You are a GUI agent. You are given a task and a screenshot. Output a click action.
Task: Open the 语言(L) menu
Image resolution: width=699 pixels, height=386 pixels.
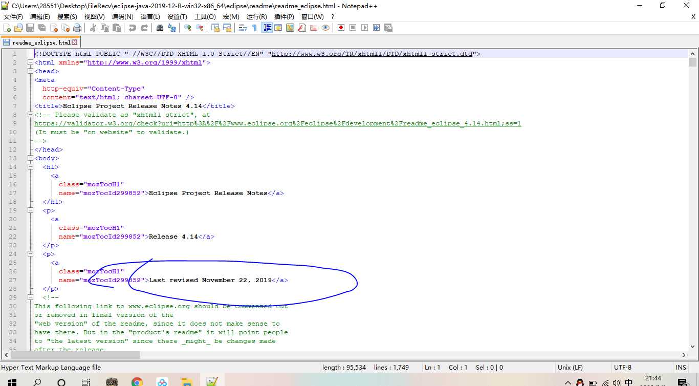click(150, 17)
